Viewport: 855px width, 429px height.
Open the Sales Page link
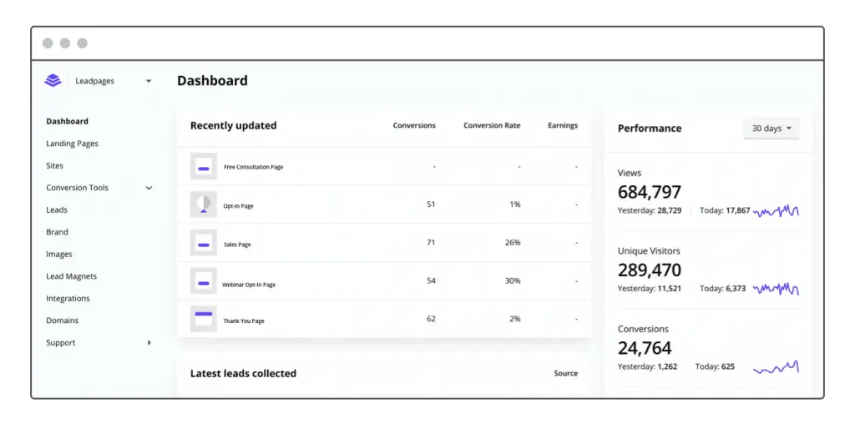click(237, 245)
